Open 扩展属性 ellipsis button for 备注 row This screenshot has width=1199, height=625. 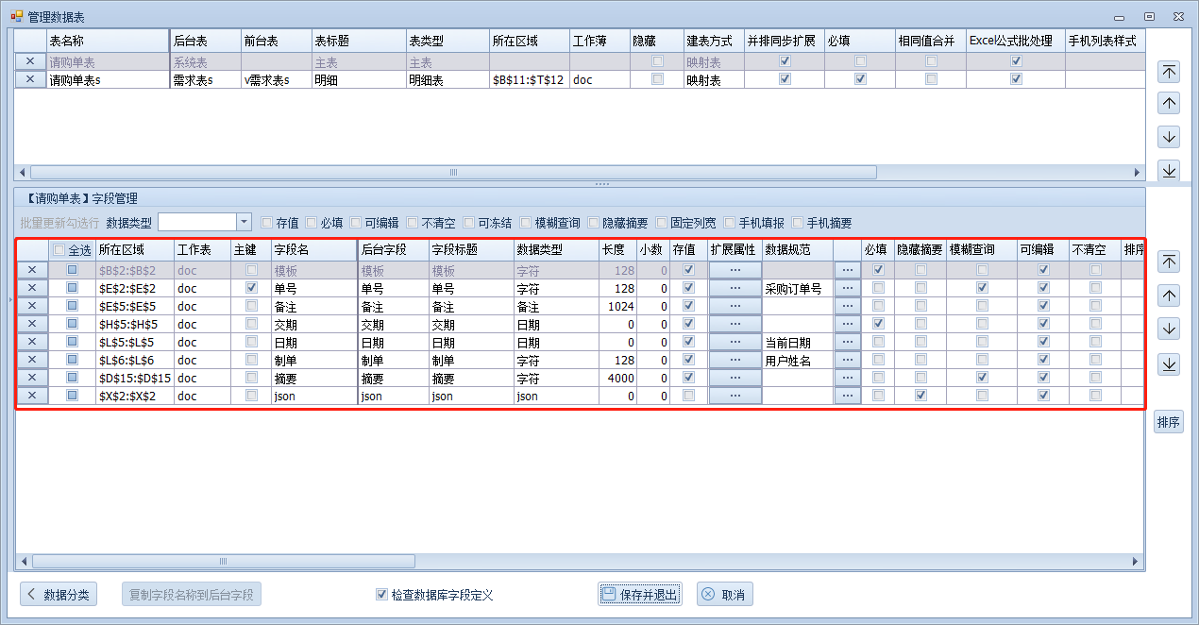pyautogui.click(x=735, y=307)
